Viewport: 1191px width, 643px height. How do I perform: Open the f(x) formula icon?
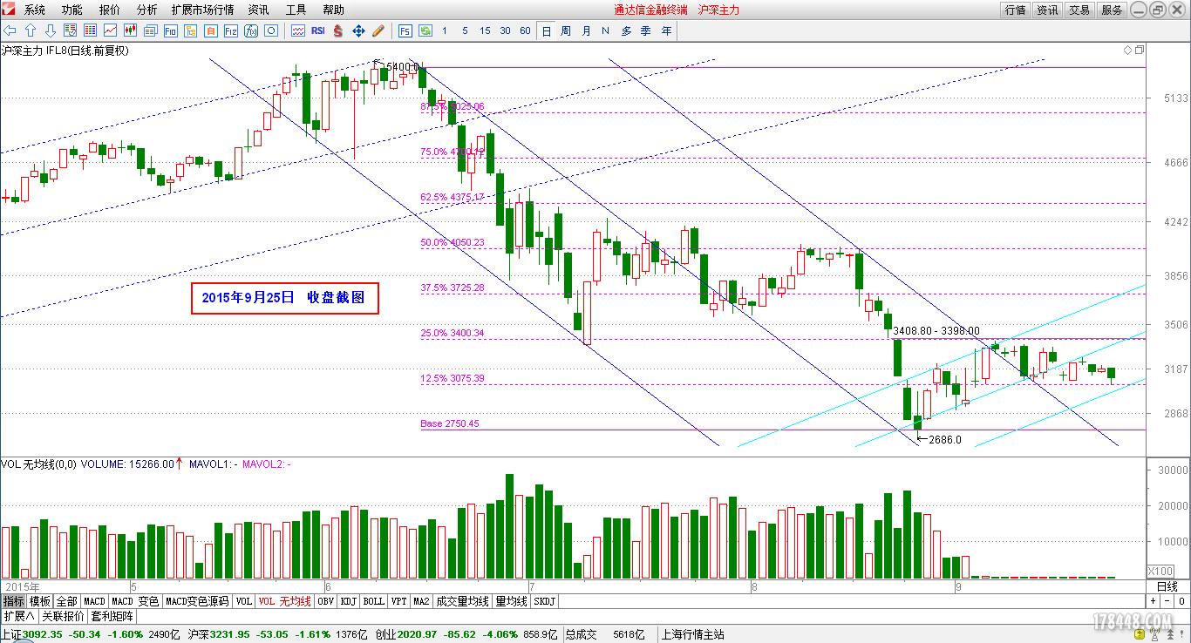[251, 30]
